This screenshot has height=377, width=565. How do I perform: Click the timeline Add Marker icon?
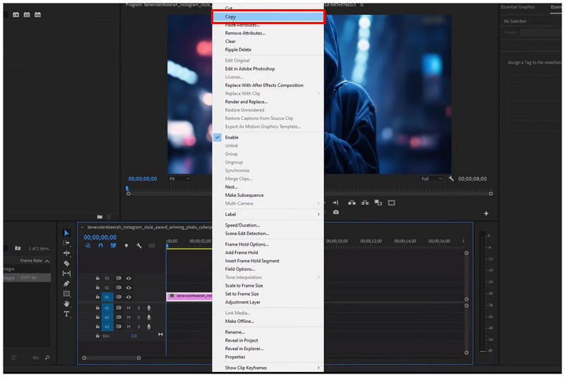126,246
